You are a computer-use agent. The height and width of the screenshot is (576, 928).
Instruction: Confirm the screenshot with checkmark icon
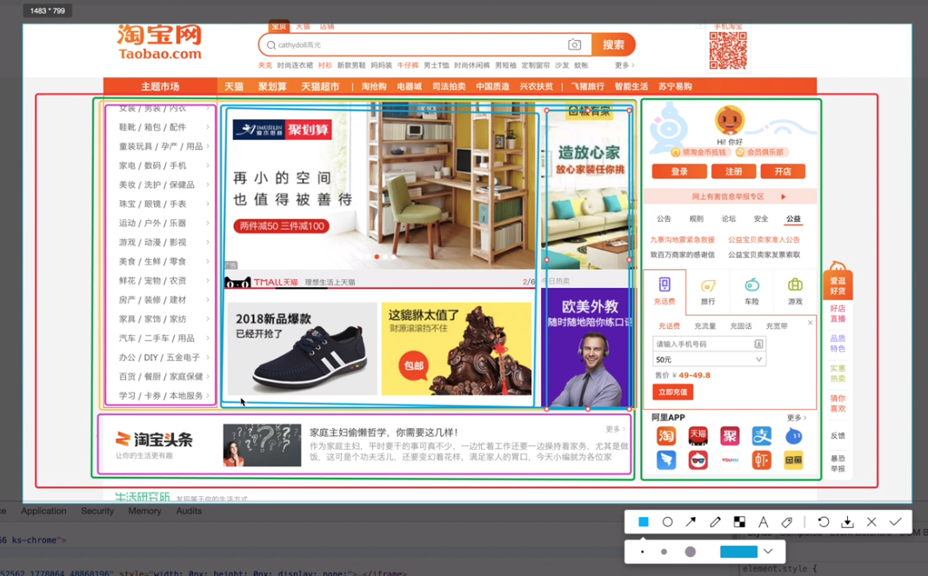coord(896,521)
